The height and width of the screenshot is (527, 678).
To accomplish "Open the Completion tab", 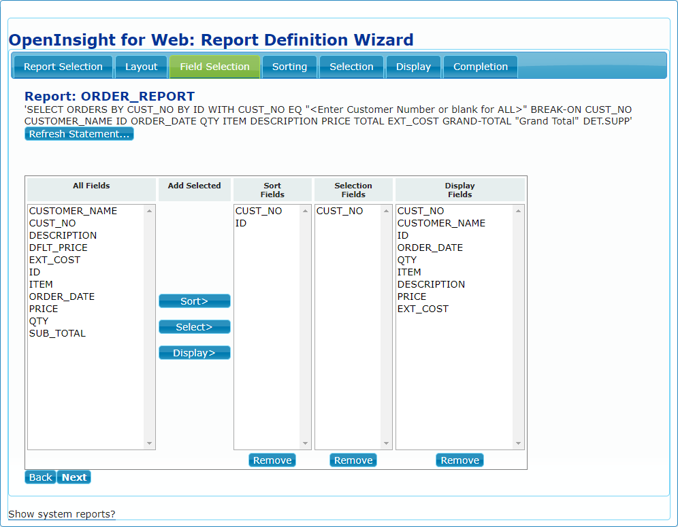I will point(481,67).
